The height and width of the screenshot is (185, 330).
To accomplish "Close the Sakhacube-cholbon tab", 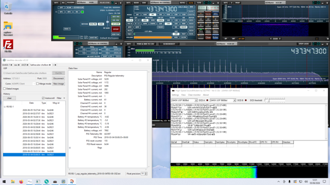I will 50,65.
